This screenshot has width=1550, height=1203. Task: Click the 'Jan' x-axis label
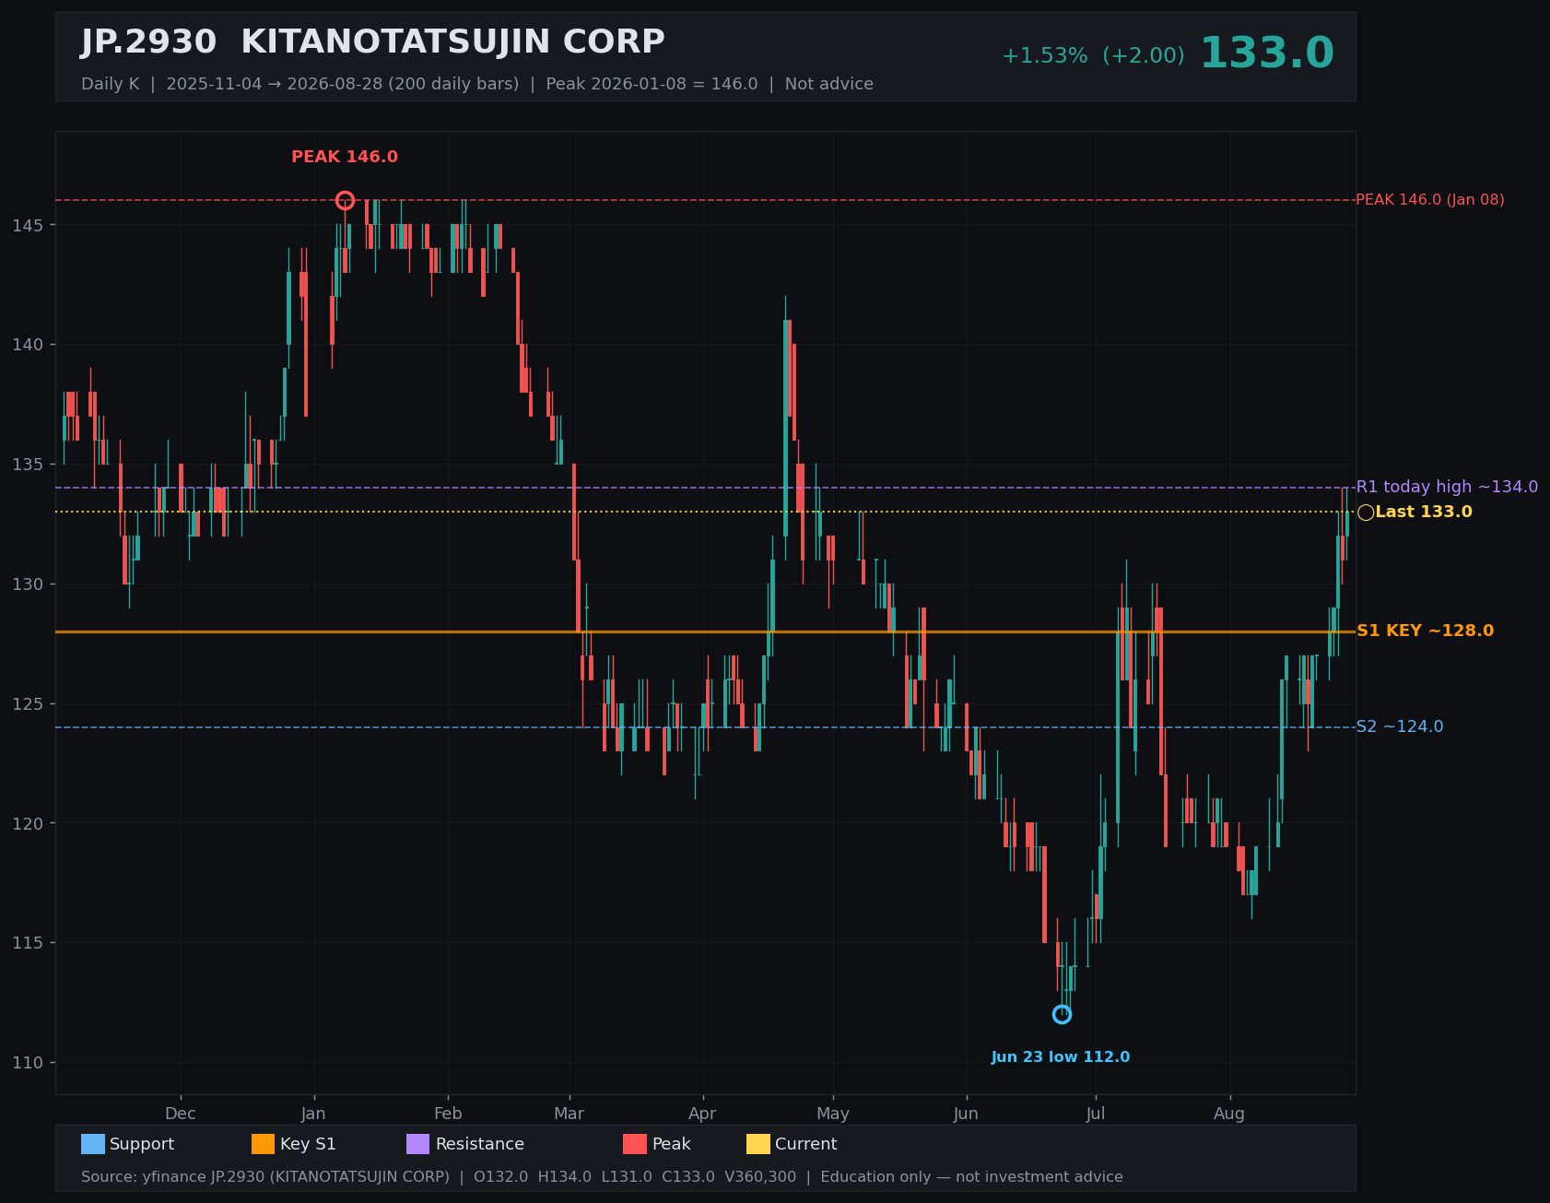(314, 1114)
